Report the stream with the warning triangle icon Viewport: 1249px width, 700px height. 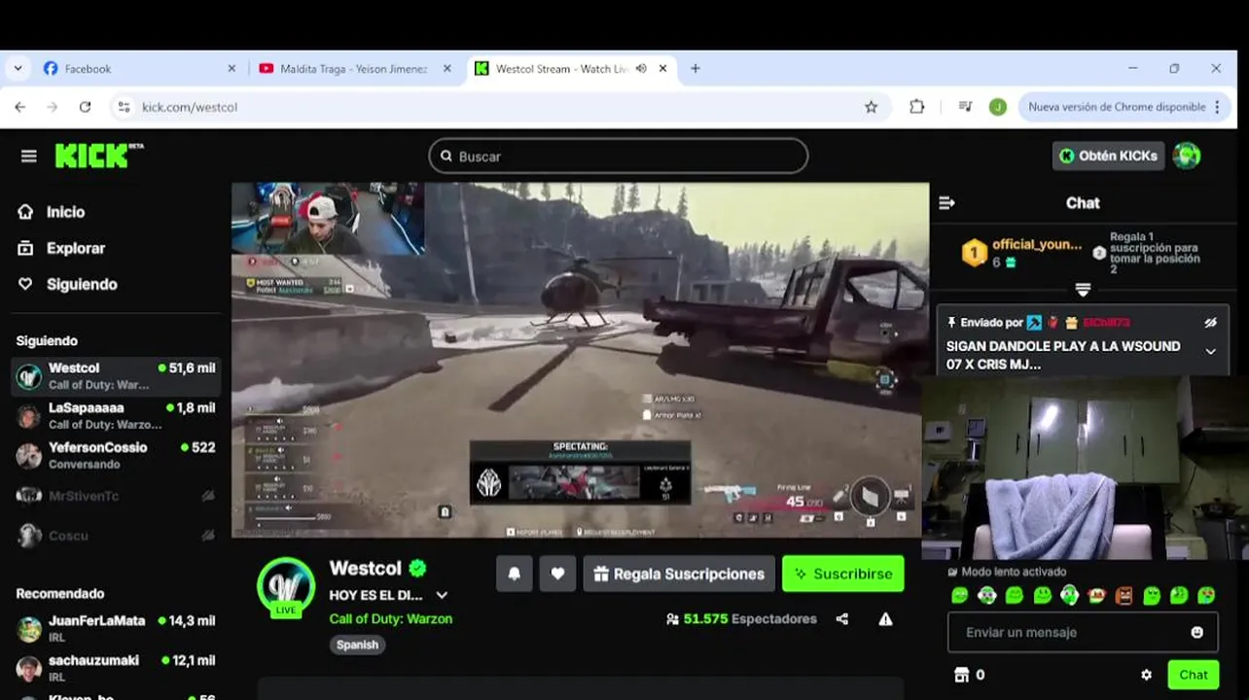(x=885, y=619)
